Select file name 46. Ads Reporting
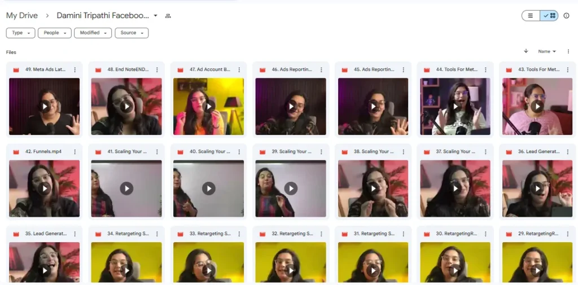The image size is (578, 285). pyautogui.click(x=292, y=69)
